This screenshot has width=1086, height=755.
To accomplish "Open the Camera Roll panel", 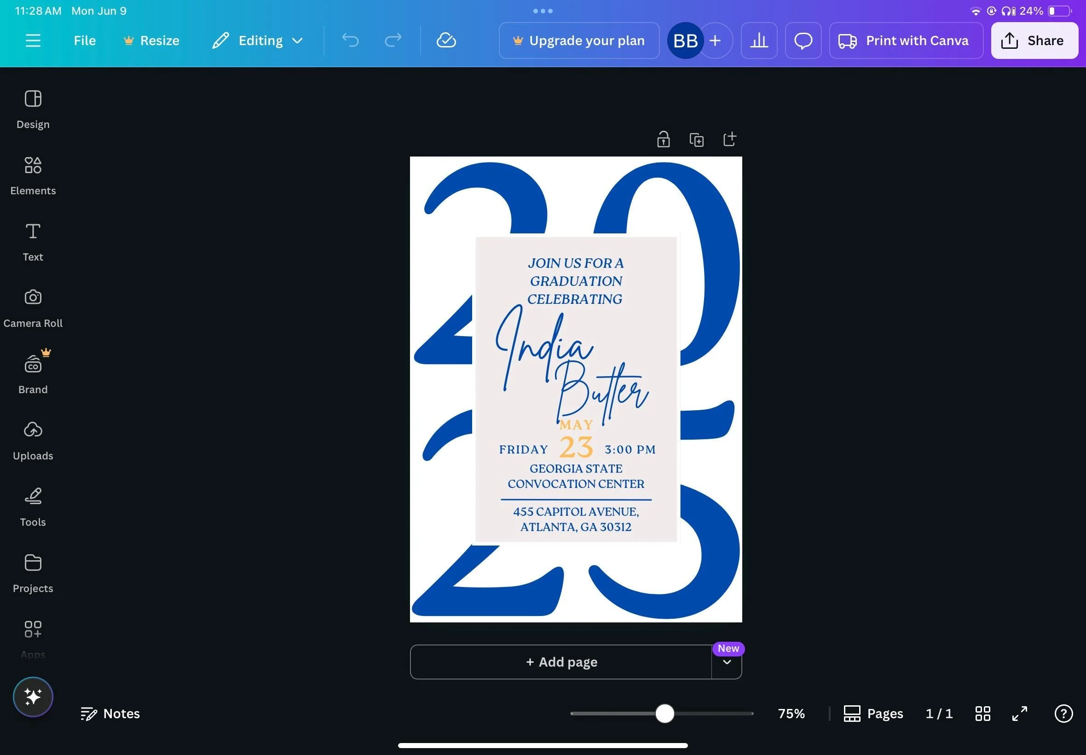I will [x=33, y=308].
